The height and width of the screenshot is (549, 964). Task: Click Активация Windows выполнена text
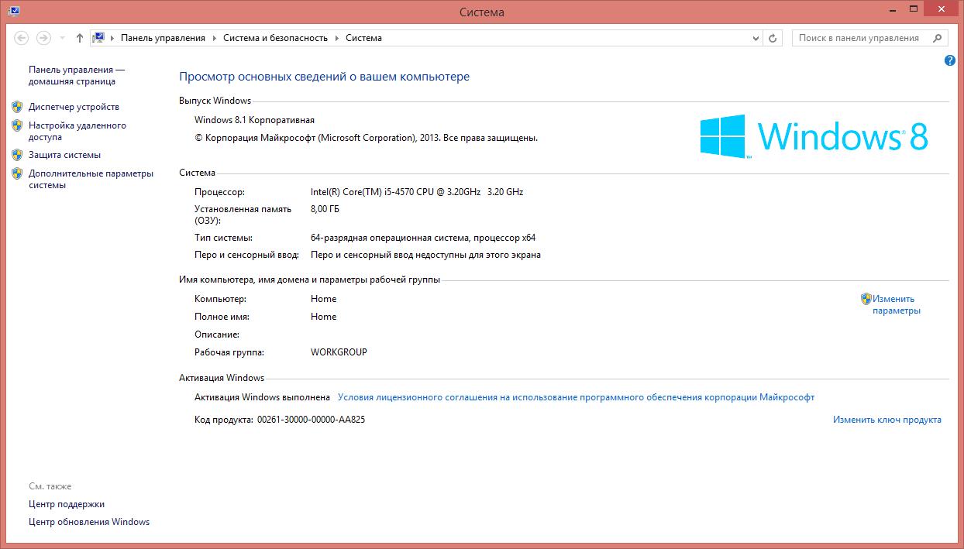coord(263,397)
